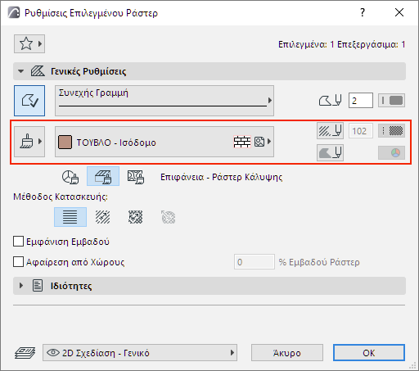419x371 pixels.
Task: Collapse the Γενικές Ρυθμίσεις section
Action: pyautogui.click(x=20, y=71)
